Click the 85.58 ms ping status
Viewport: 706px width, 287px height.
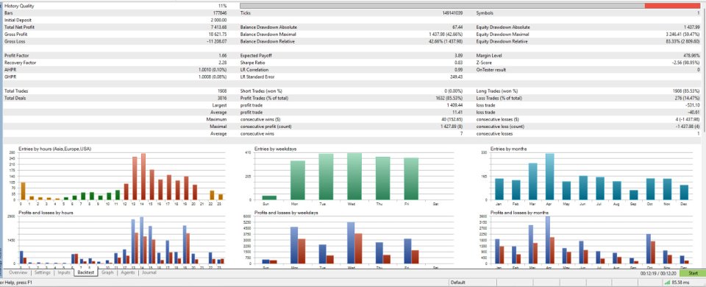(681, 283)
